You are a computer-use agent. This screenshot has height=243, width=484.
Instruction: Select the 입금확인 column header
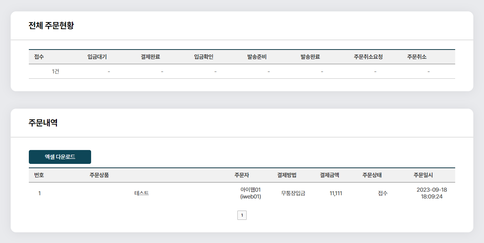[x=204, y=57]
